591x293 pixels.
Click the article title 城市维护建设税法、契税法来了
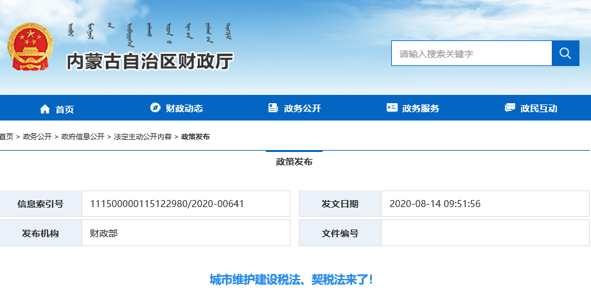pyautogui.click(x=291, y=280)
